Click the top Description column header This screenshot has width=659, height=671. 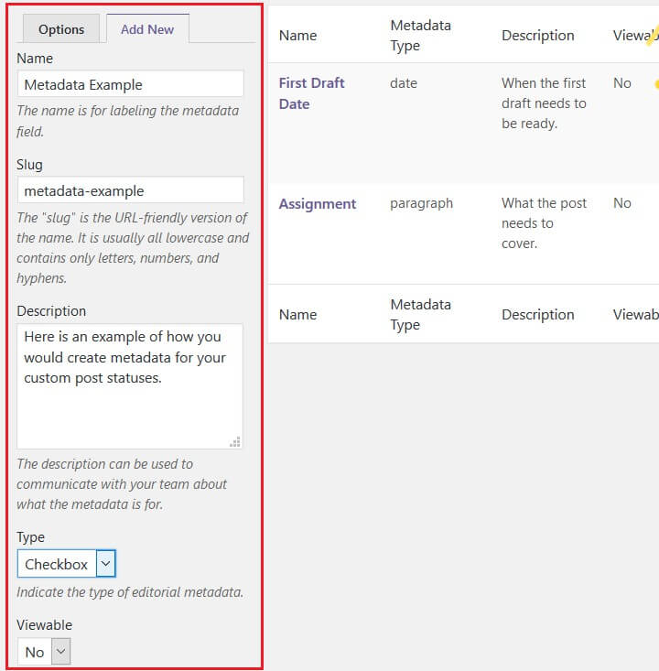point(537,36)
